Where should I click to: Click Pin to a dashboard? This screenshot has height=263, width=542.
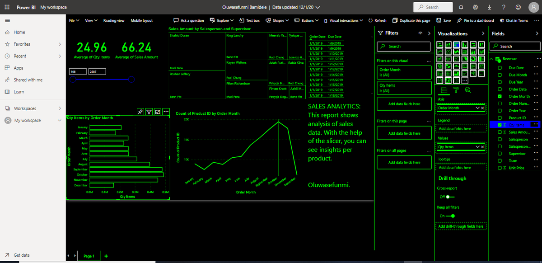(x=476, y=21)
